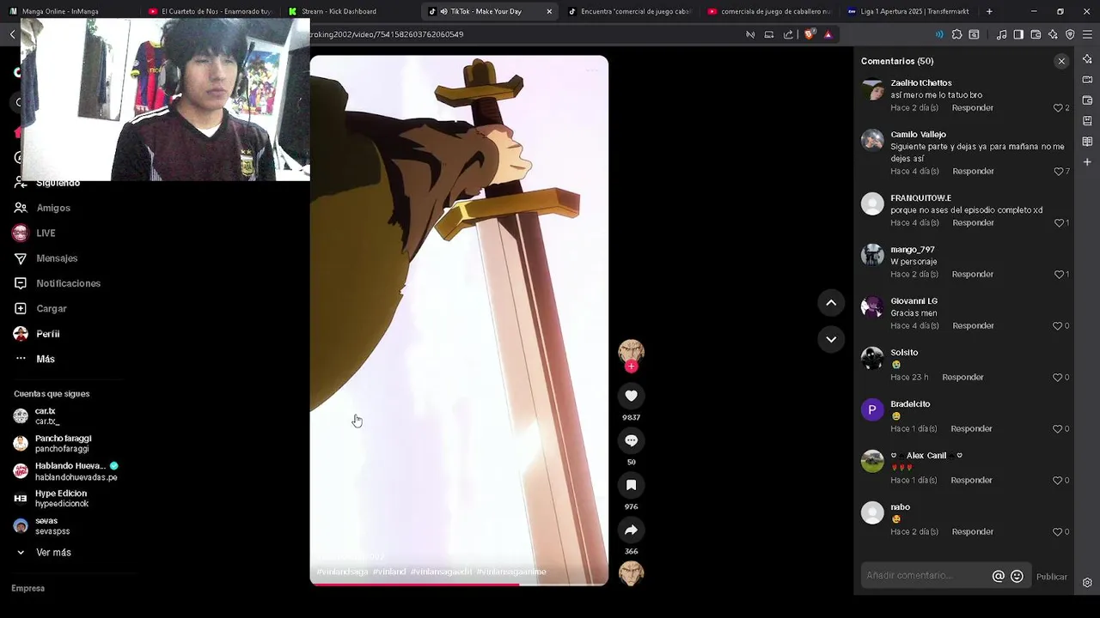Open comments via the speech bubble icon
Viewport: 1100px width, 618px height.
pos(631,440)
